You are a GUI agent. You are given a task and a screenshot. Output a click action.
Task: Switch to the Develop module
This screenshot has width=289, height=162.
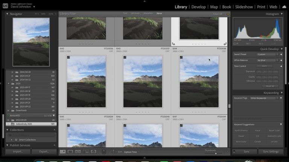(198, 7)
